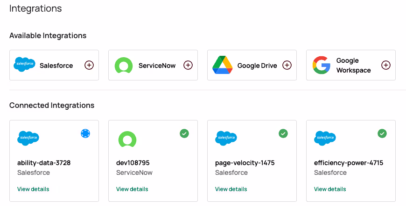Add a Salesforce integration via plus icon

tap(89, 65)
